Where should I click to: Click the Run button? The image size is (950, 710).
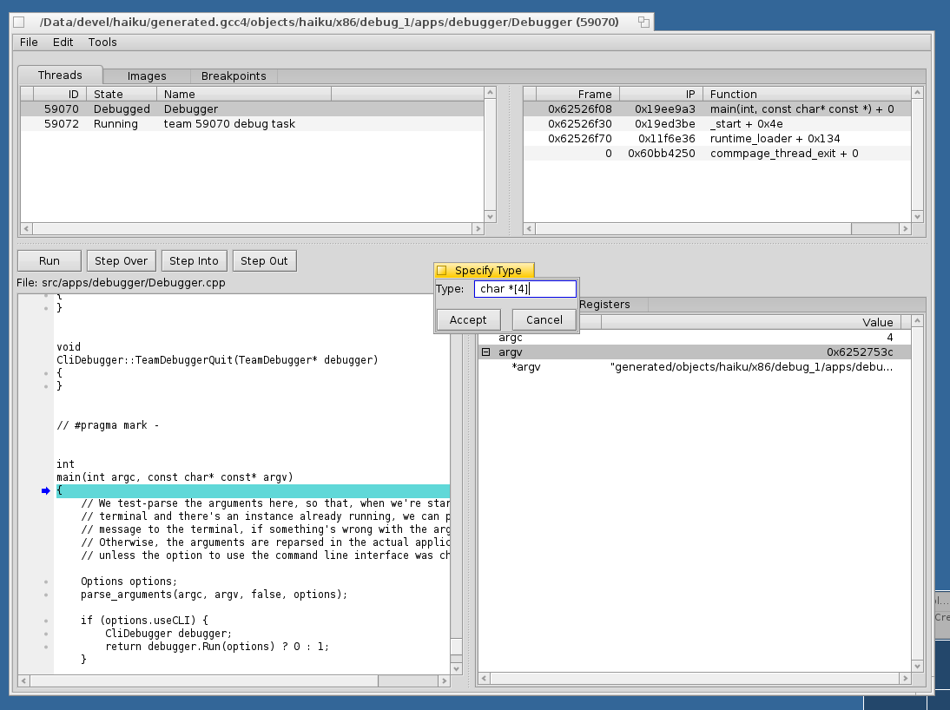coord(49,261)
